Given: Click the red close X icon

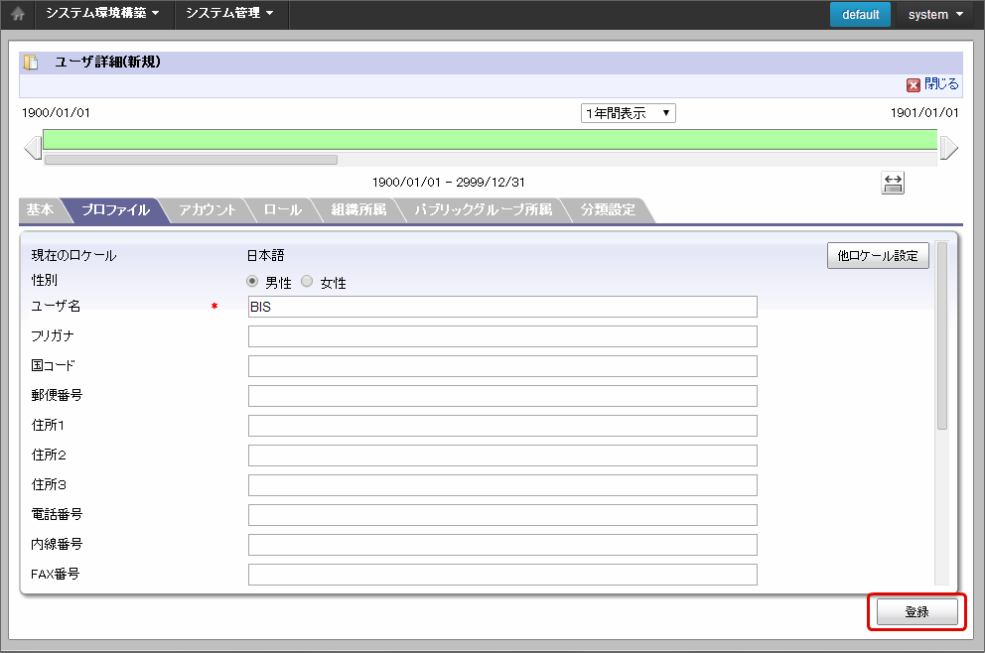Looking at the screenshot, I should click(914, 84).
